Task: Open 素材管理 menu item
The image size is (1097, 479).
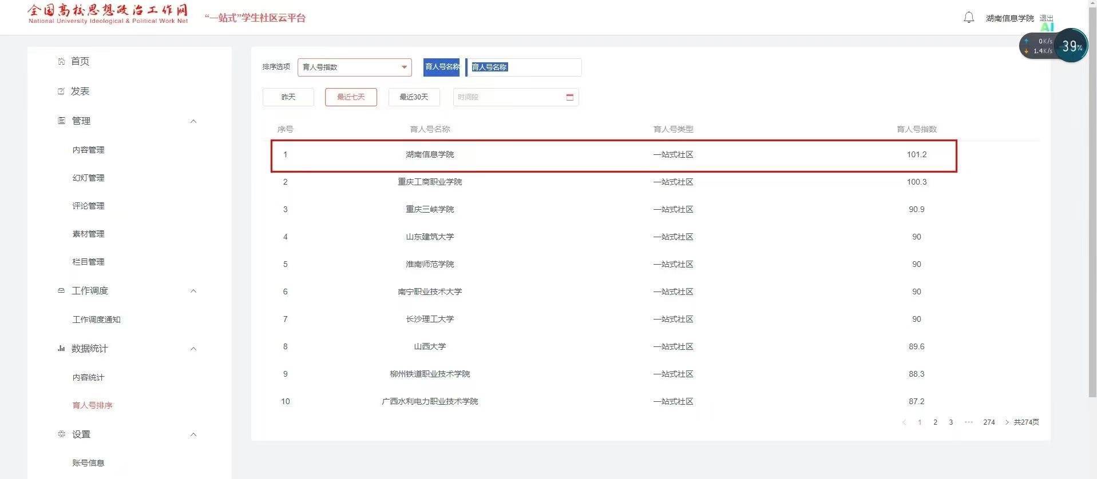Action: tap(88, 234)
